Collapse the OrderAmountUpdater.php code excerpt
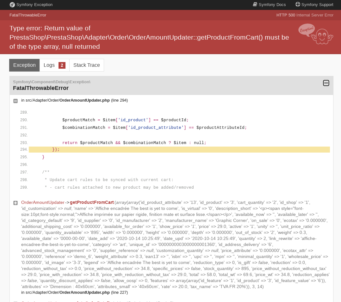The height and width of the screenshot is (302, 341). 15,101
